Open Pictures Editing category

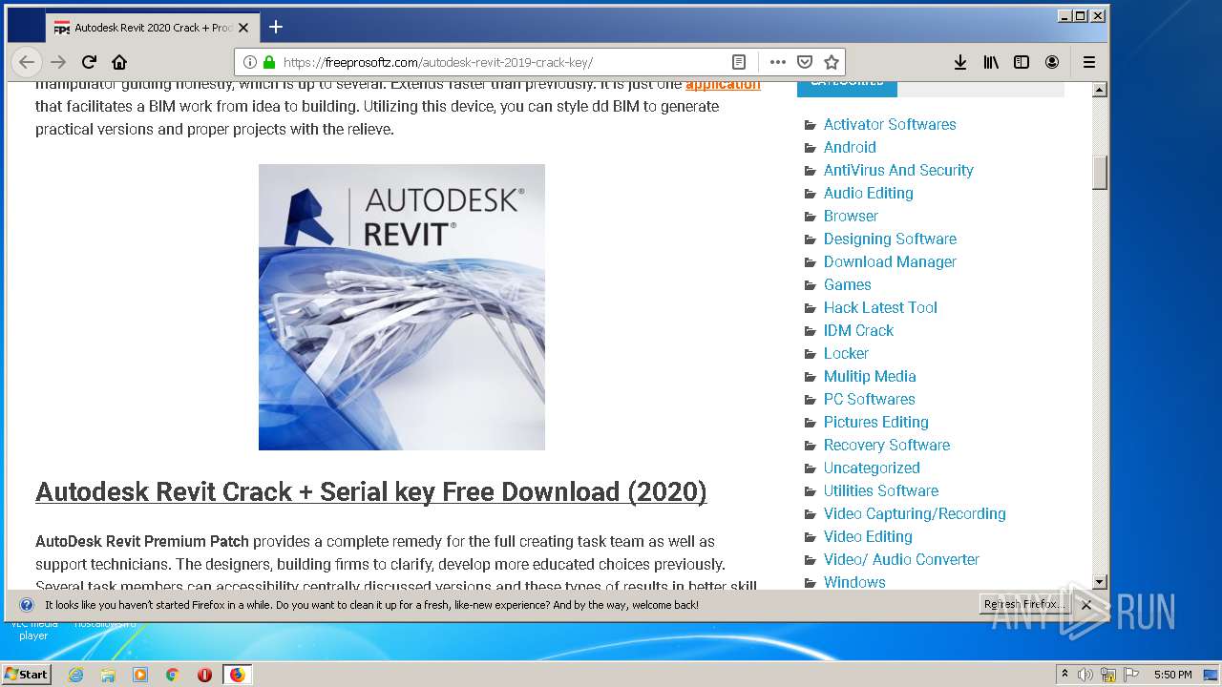(876, 422)
